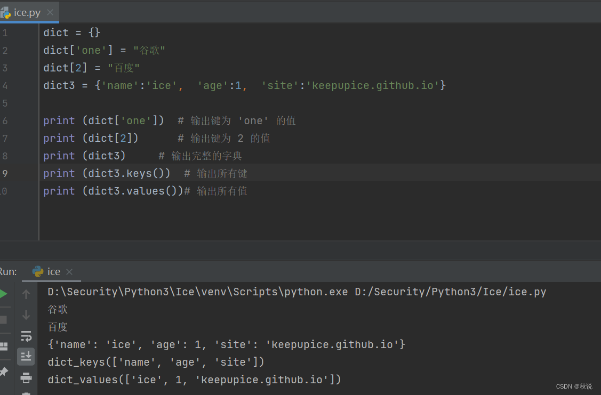Rerun the ice script with green arrow
This screenshot has height=395, width=601.
tap(3, 293)
